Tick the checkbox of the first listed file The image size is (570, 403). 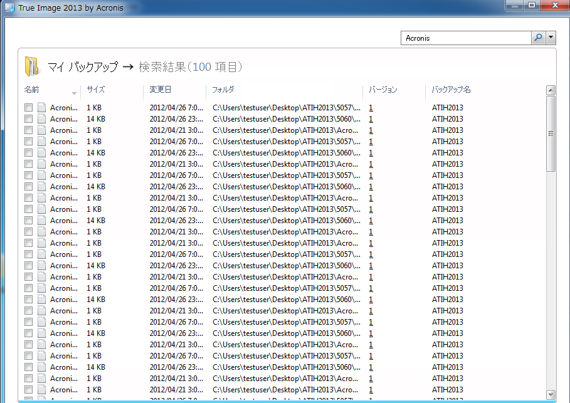[x=28, y=108]
